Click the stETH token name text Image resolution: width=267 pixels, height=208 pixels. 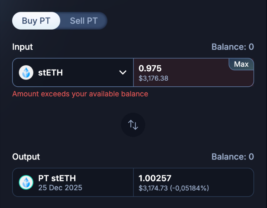51,73
